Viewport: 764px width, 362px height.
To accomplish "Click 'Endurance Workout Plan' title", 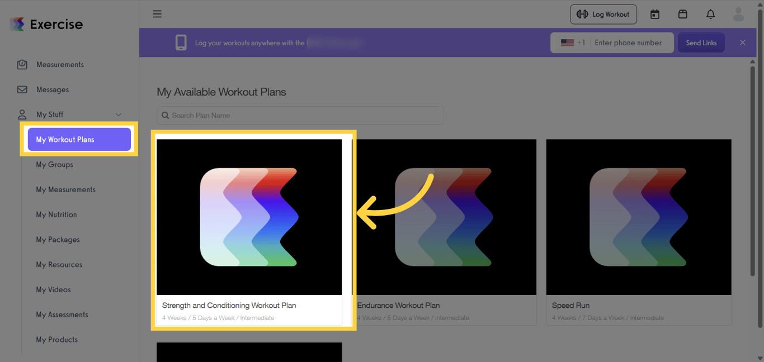I will tap(399, 306).
